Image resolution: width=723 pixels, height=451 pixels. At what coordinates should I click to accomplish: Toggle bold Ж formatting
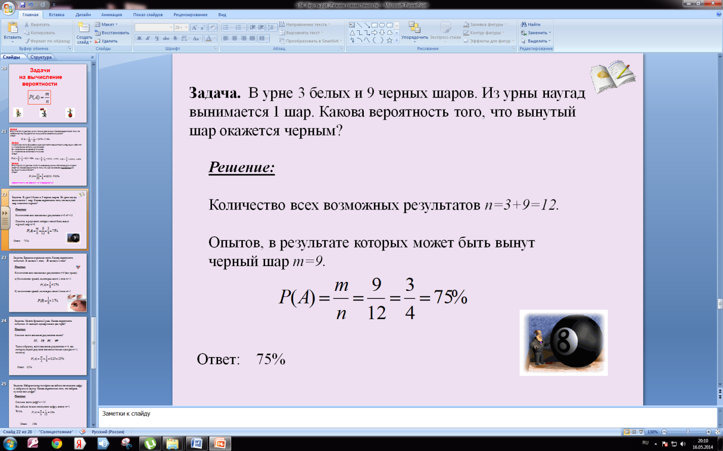point(139,38)
